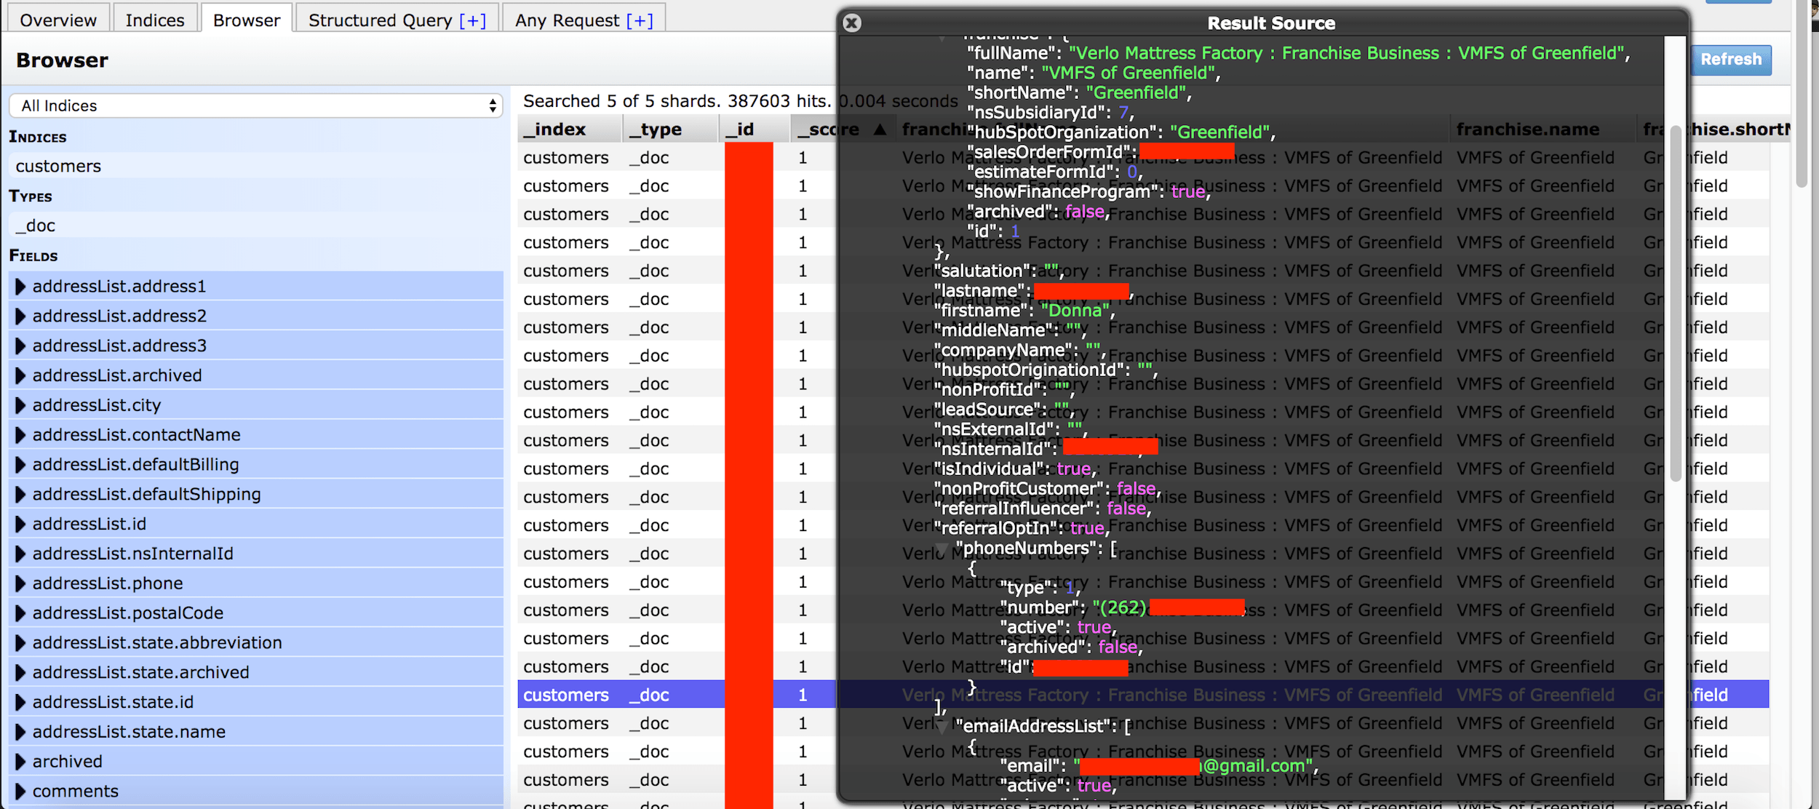
Task: Open the Indices tab
Action: tap(155, 20)
